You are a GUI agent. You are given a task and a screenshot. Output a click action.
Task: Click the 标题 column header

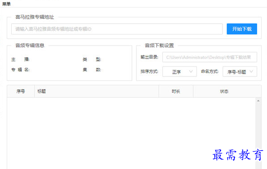(96, 91)
